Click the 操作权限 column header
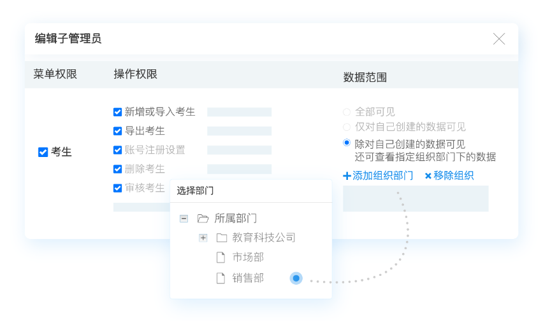This screenshot has height=321, width=550. pyautogui.click(x=135, y=74)
